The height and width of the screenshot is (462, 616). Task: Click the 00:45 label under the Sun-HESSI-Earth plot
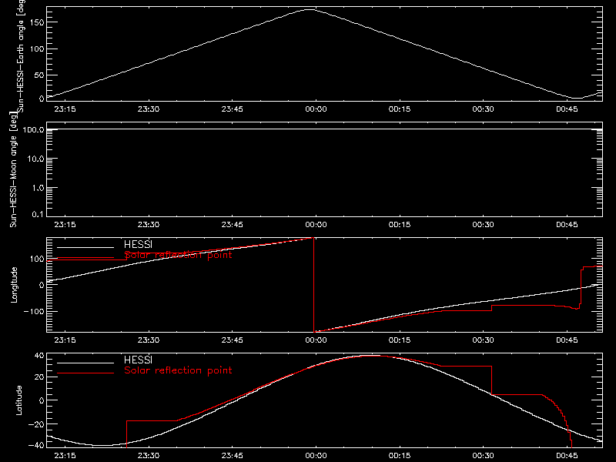[567, 109]
